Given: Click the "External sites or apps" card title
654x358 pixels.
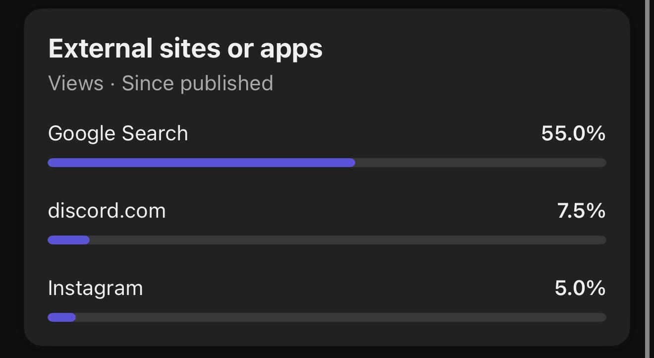Looking at the screenshot, I should (x=185, y=49).
